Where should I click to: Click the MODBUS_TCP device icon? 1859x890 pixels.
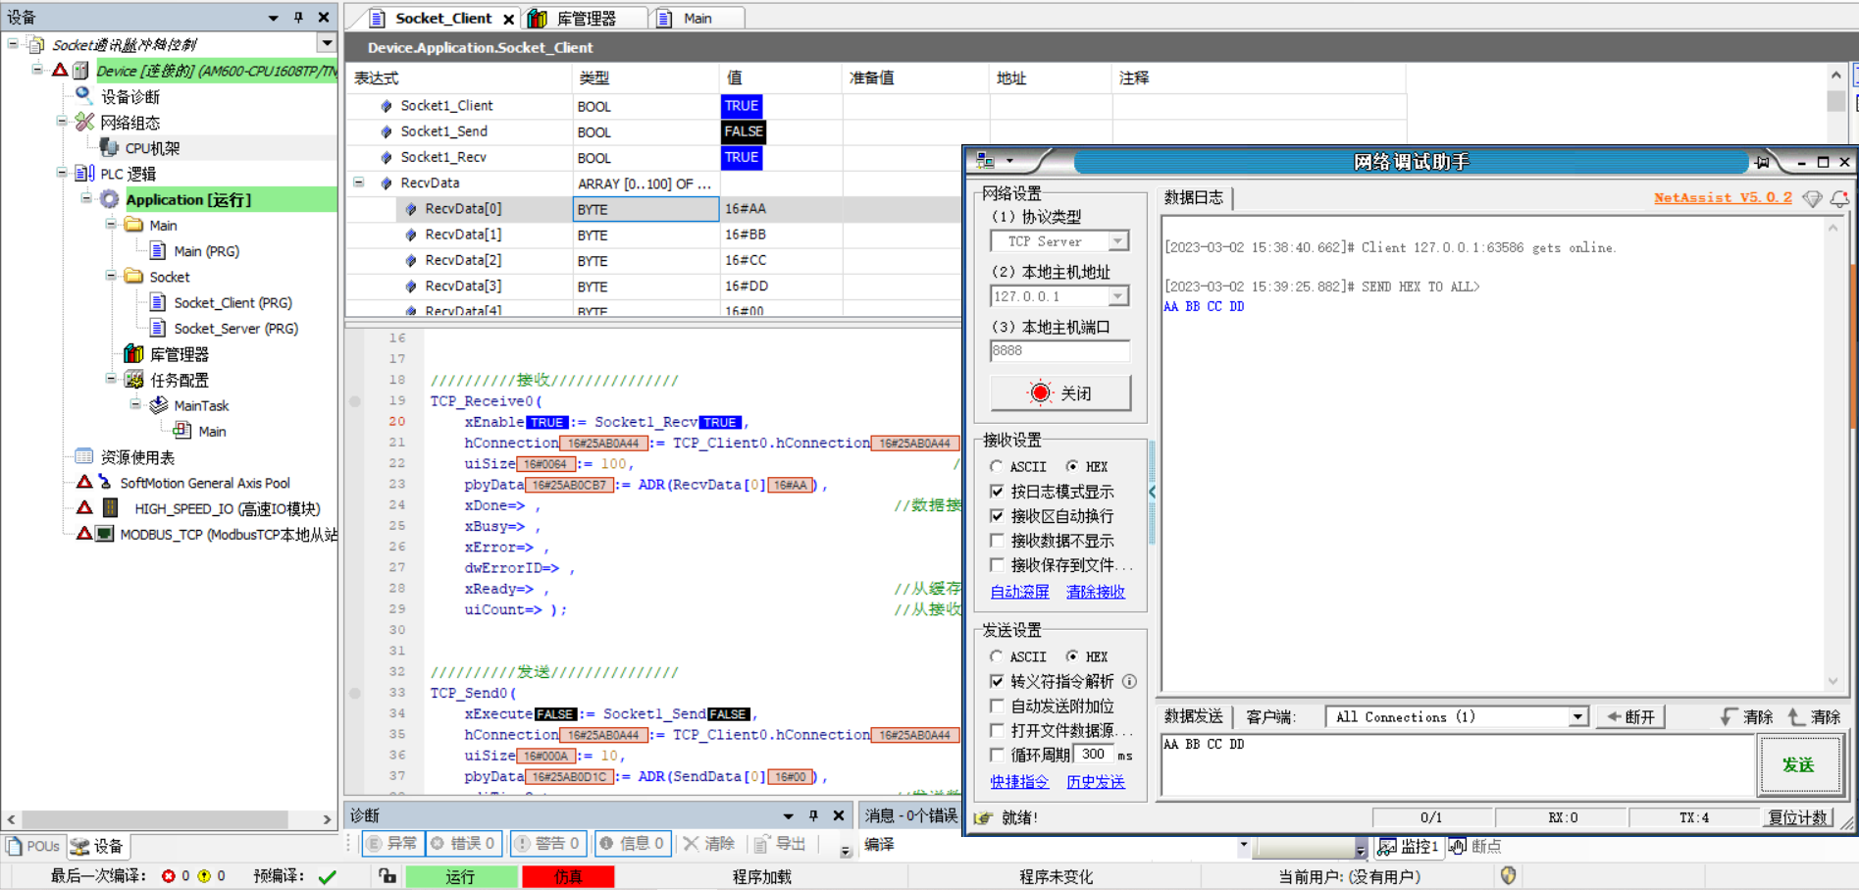click(105, 534)
